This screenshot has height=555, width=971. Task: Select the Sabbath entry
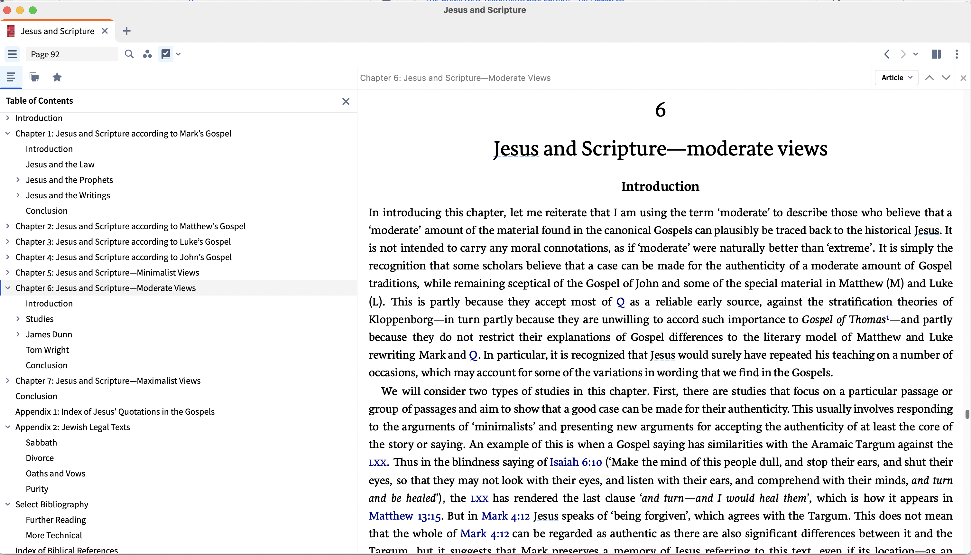(41, 443)
